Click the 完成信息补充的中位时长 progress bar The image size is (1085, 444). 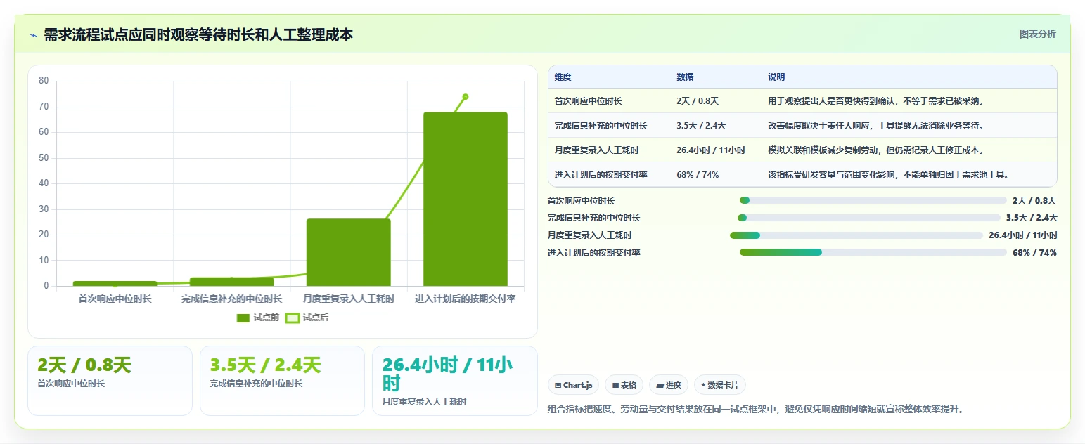[868, 218]
